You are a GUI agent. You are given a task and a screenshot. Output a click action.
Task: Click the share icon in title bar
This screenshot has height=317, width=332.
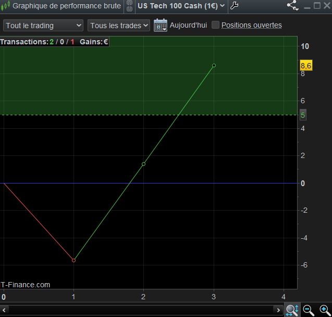coord(293,5)
